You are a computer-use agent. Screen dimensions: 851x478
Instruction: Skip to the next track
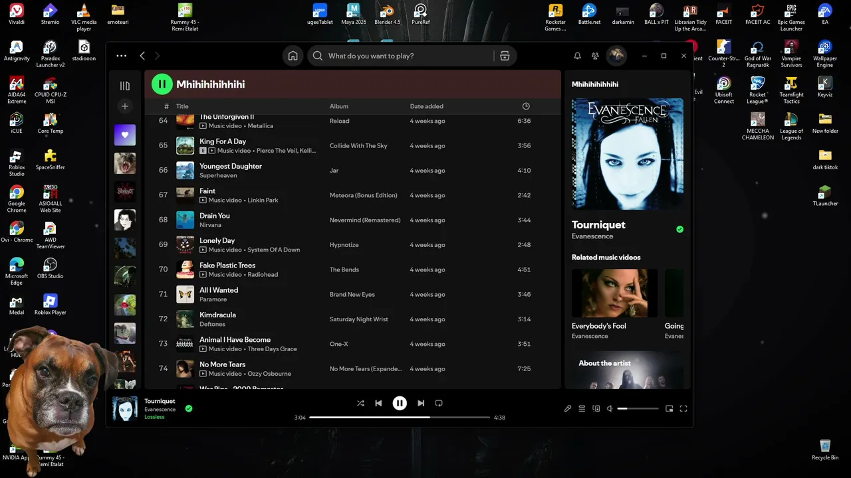click(421, 403)
